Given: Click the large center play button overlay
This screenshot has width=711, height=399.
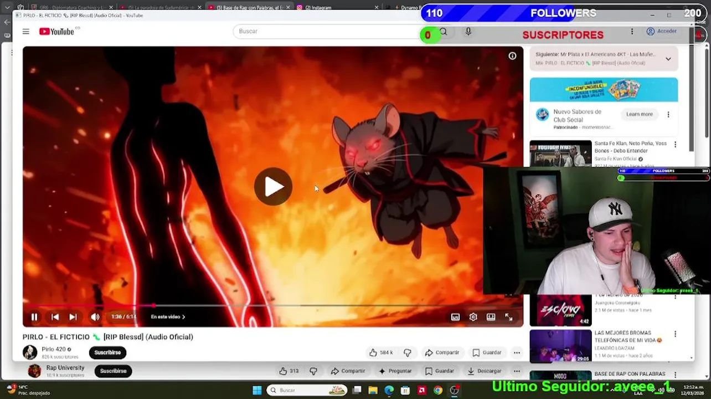Looking at the screenshot, I should (x=273, y=187).
